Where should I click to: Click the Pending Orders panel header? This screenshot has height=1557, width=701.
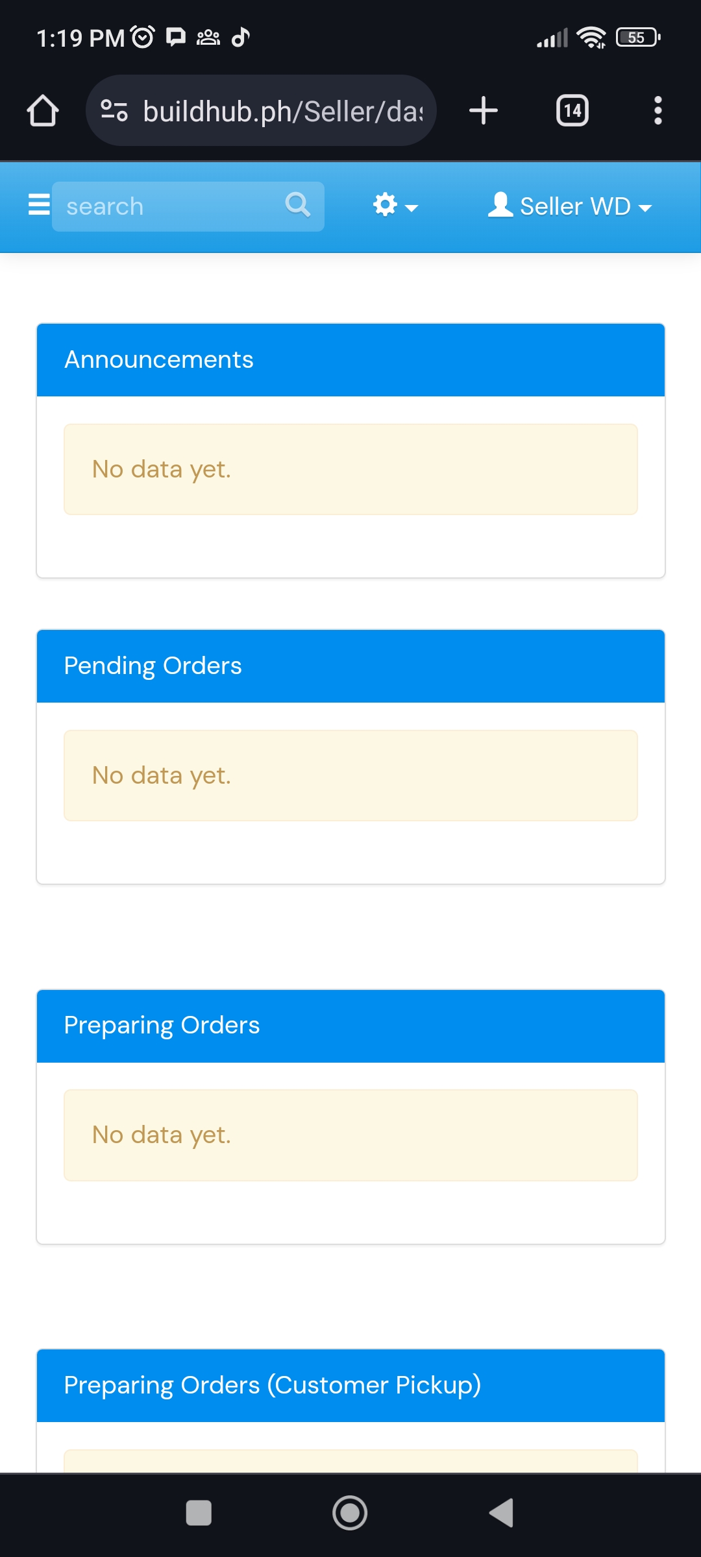pyautogui.click(x=350, y=666)
